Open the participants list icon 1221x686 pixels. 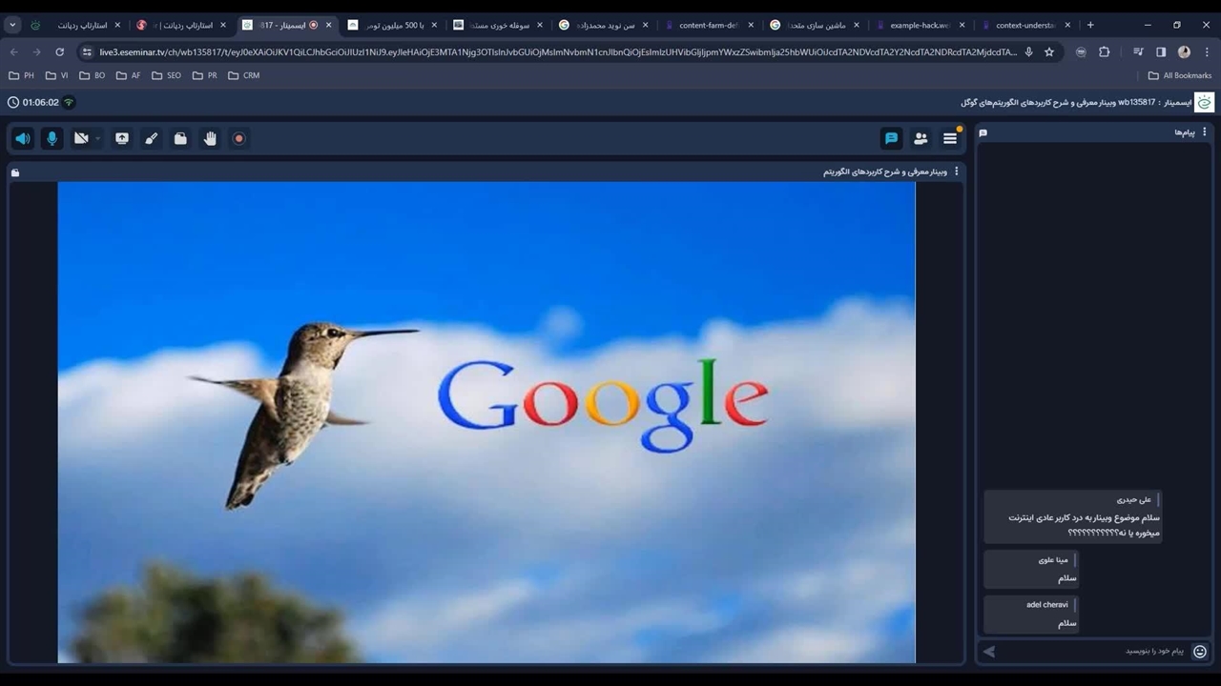click(921, 139)
